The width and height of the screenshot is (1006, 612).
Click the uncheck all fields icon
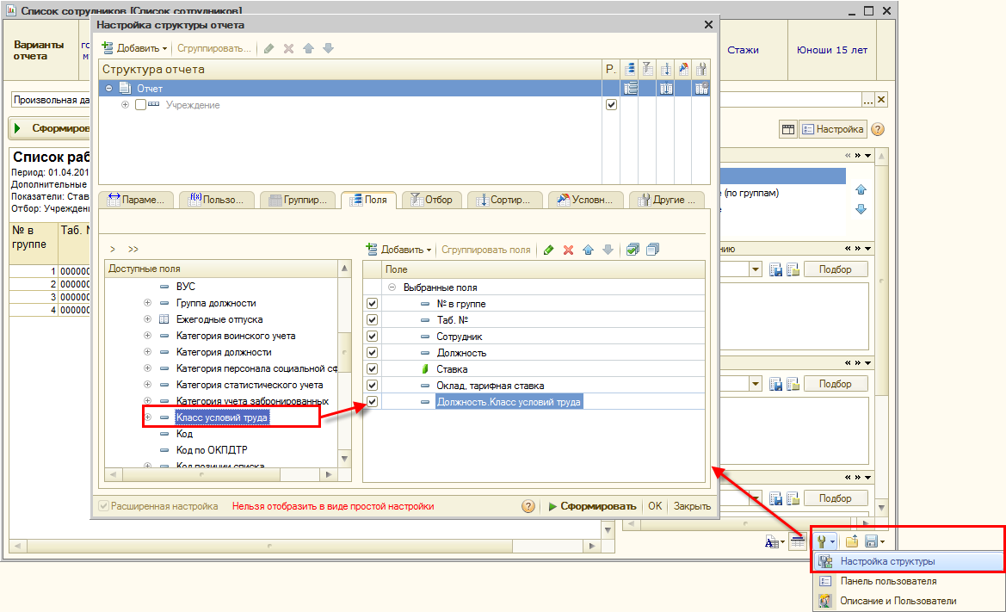[x=652, y=250]
